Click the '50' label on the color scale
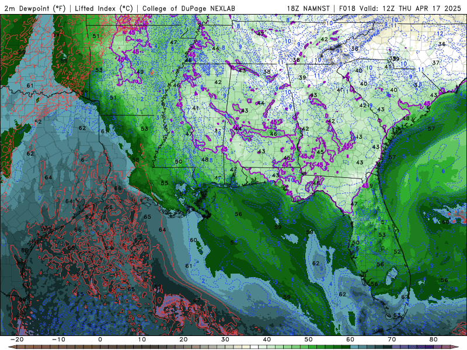This screenshot has height=350, width=467. (309, 339)
